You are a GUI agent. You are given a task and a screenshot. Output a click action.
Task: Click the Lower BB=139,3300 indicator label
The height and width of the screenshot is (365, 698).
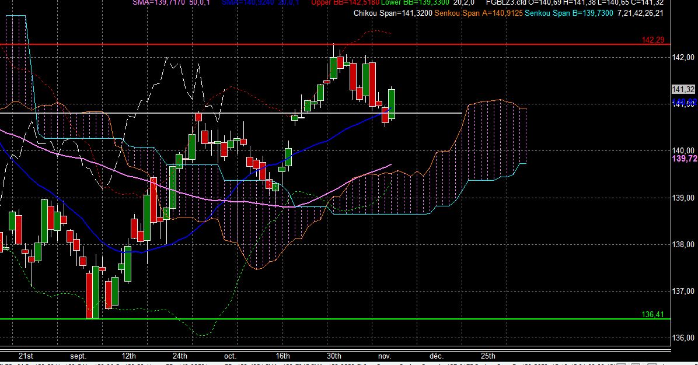416,2
